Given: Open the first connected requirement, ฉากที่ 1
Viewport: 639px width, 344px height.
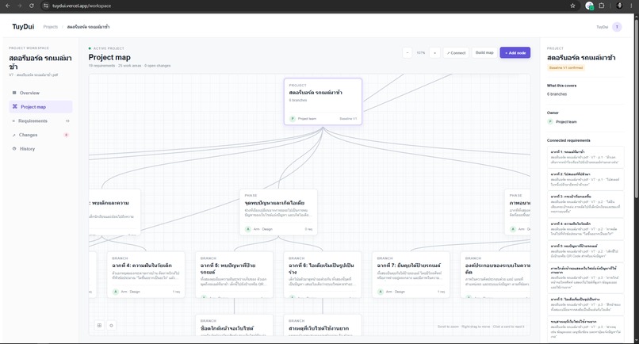Looking at the screenshot, I should pyautogui.click(x=585, y=157).
